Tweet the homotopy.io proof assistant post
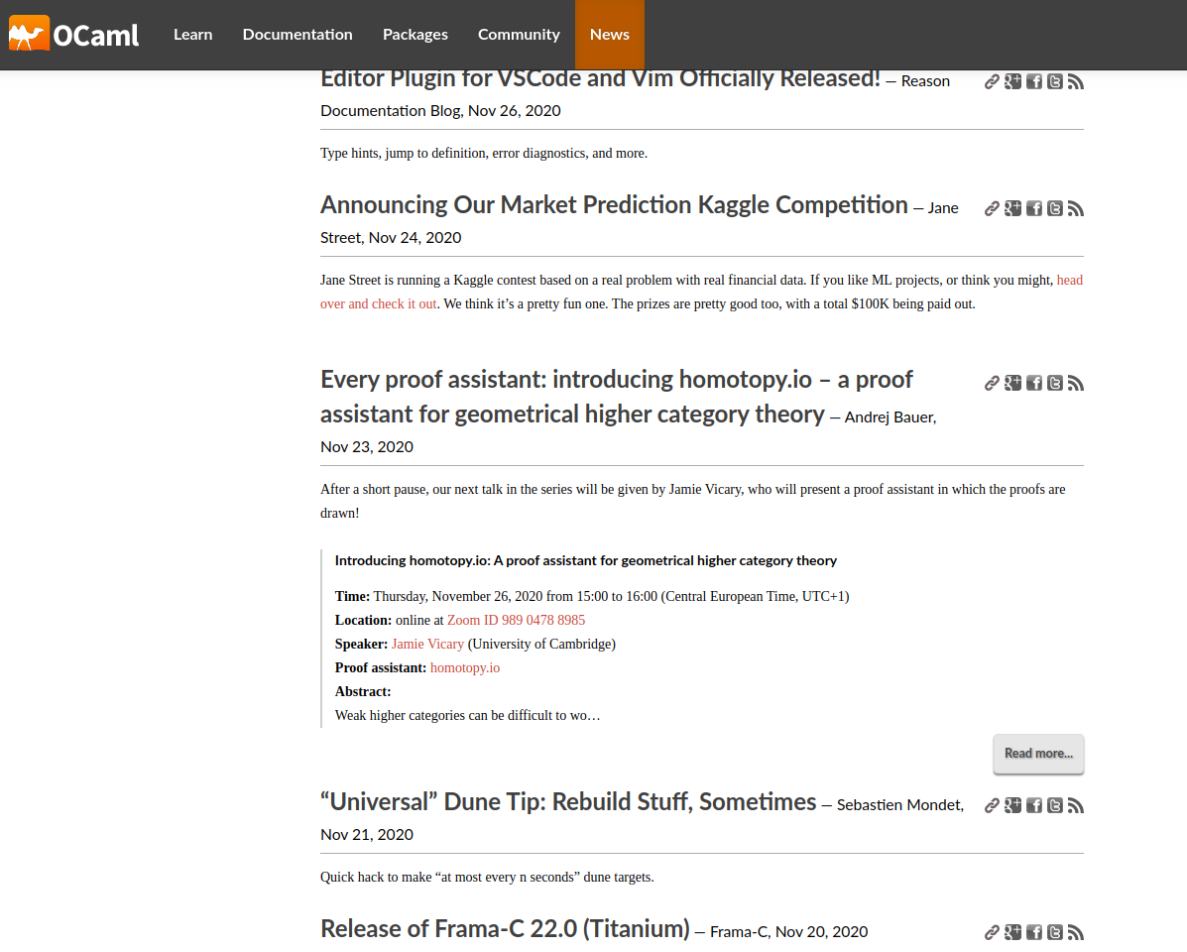Screen dimensions: 1187x952 [1054, 383]
